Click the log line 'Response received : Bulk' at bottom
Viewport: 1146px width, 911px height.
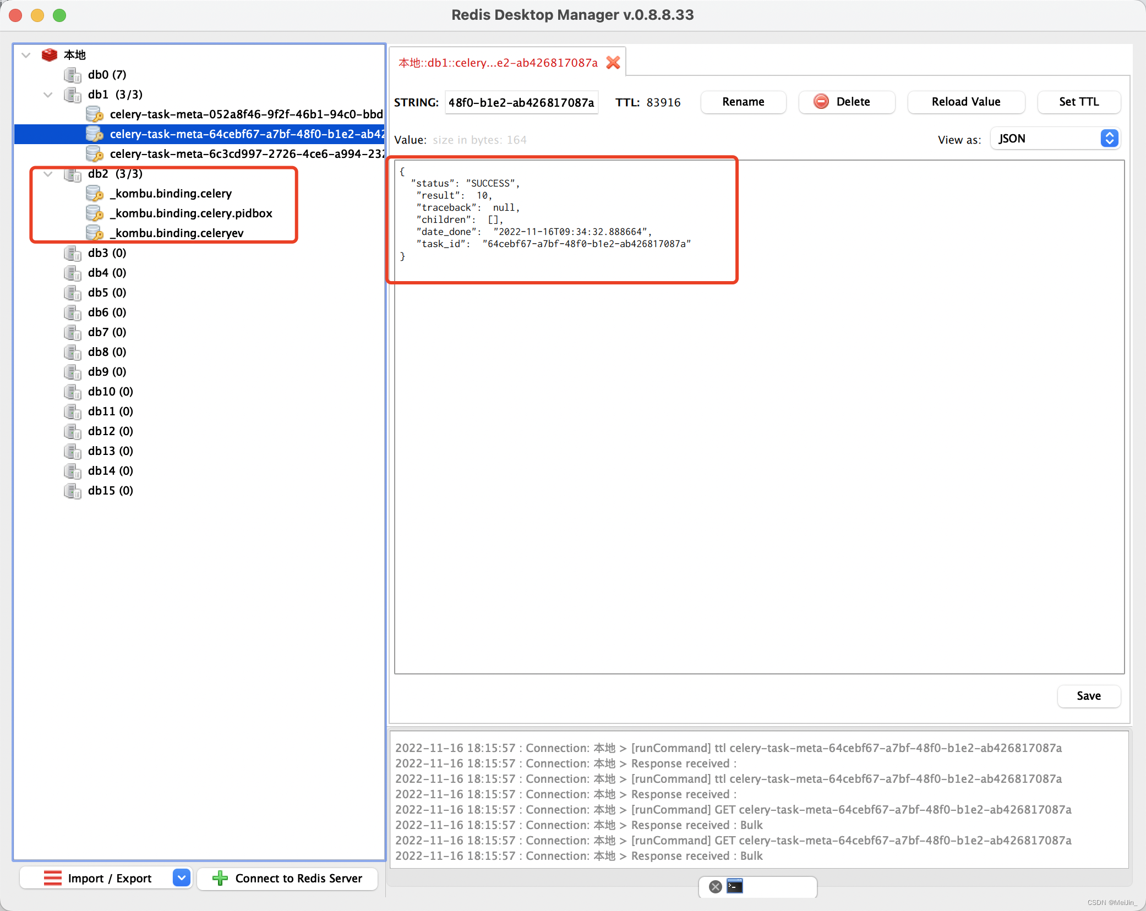pos(579,855)
